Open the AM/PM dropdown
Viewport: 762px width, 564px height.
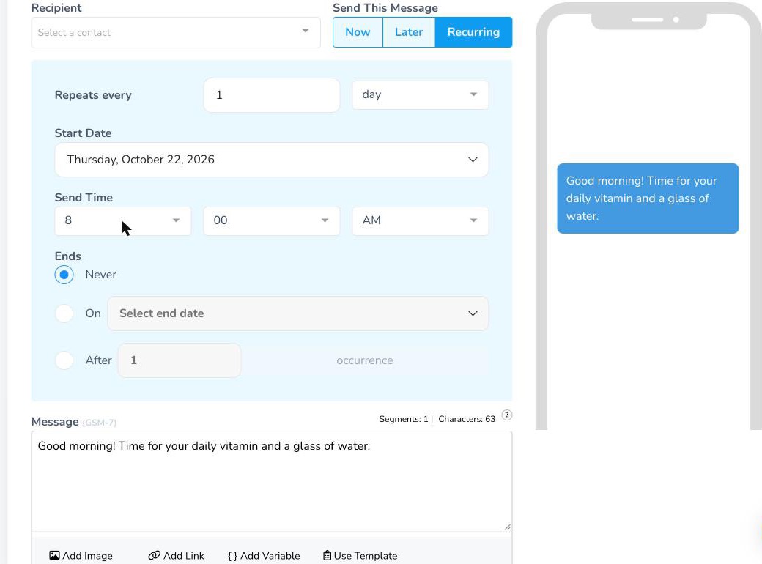tap(421, 221)
